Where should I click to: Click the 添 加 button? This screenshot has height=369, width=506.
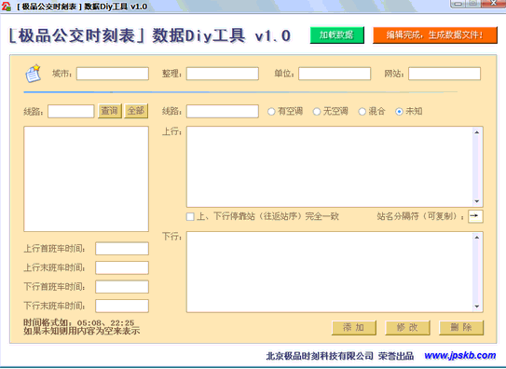[354, 328]
